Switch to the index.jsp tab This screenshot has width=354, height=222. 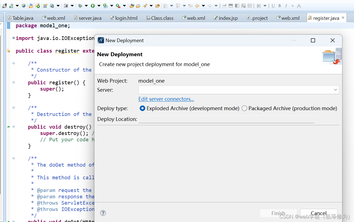pyautogui.click(x=226, y=18)
